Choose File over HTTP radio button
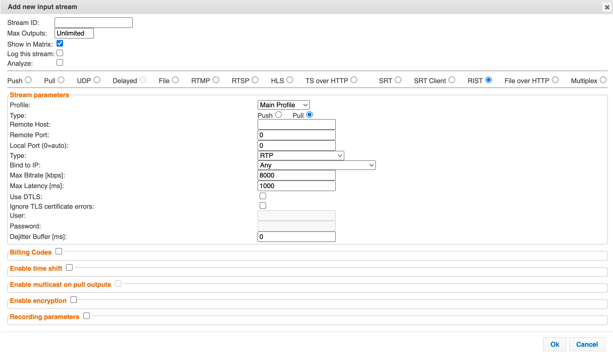 click(555, 80)
